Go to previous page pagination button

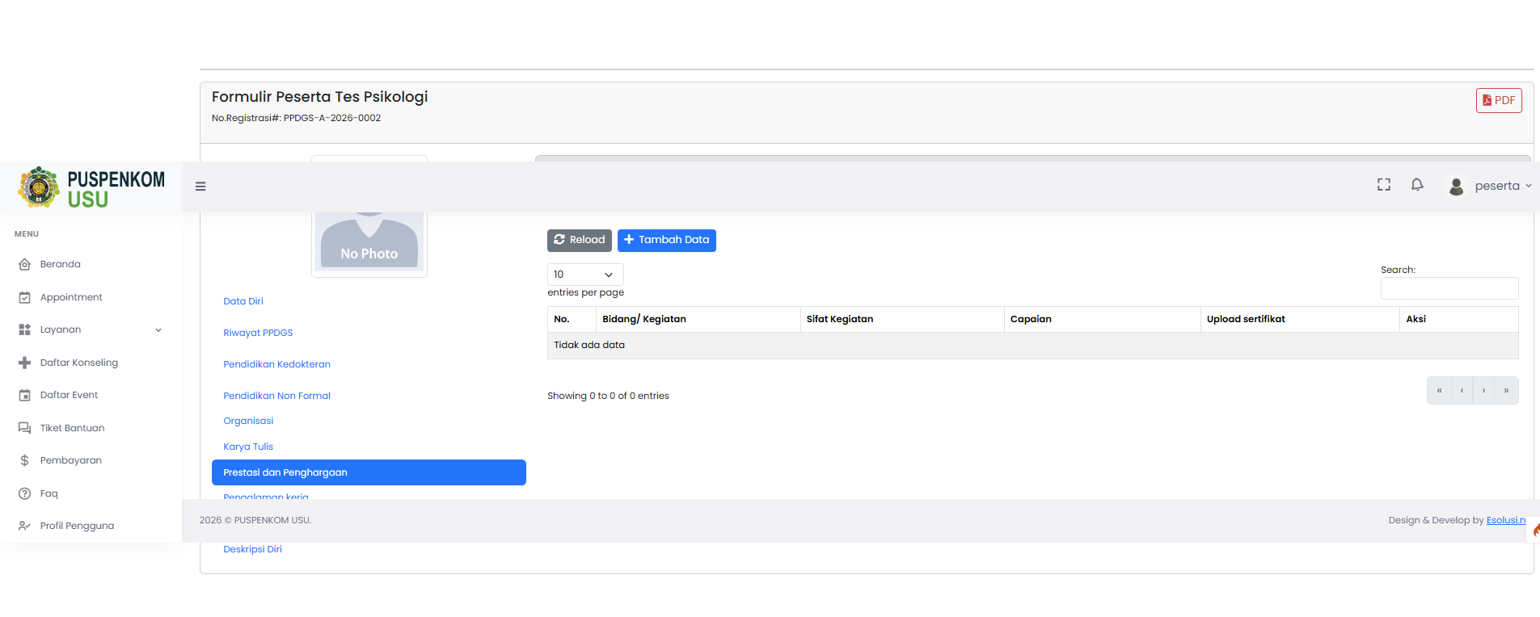click(x=1462, y=390)
